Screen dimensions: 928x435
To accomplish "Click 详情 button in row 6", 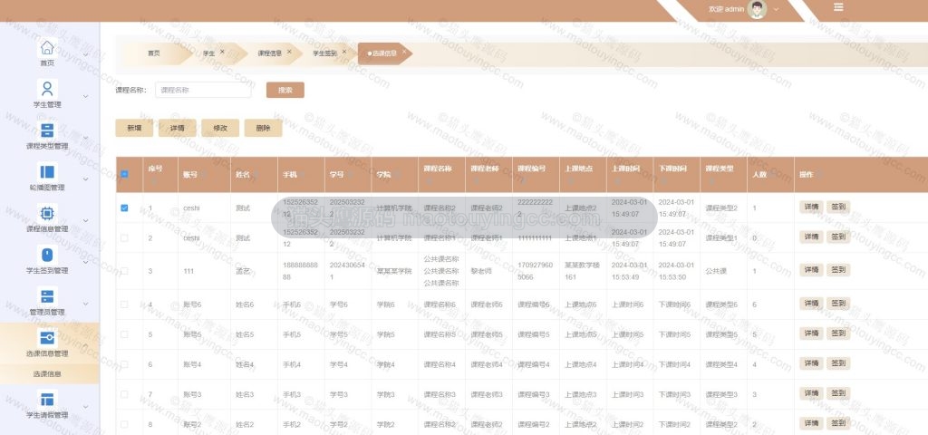I will 810,363.
